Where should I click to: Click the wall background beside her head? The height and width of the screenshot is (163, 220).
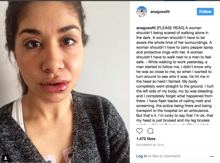(x=108, y=42)
